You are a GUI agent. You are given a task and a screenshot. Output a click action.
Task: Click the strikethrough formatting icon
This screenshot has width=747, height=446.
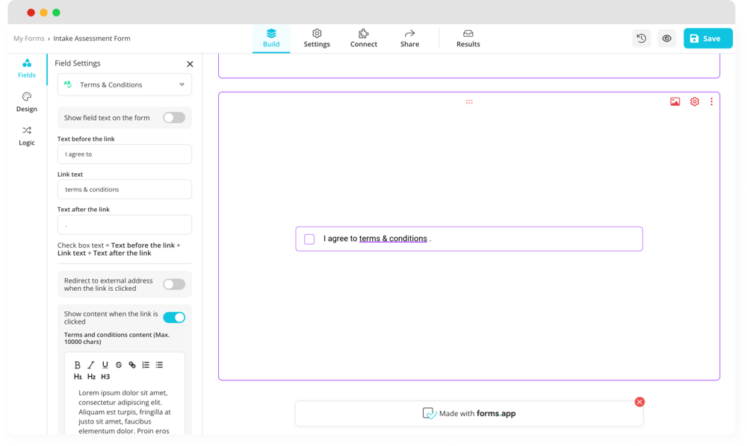pyautogui.click(x=119, y=365)
